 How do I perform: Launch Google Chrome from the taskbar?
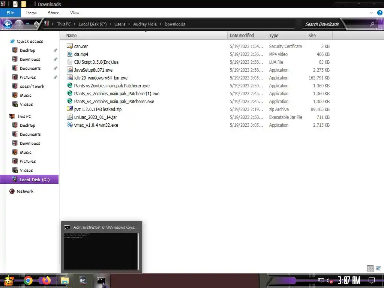28,280
